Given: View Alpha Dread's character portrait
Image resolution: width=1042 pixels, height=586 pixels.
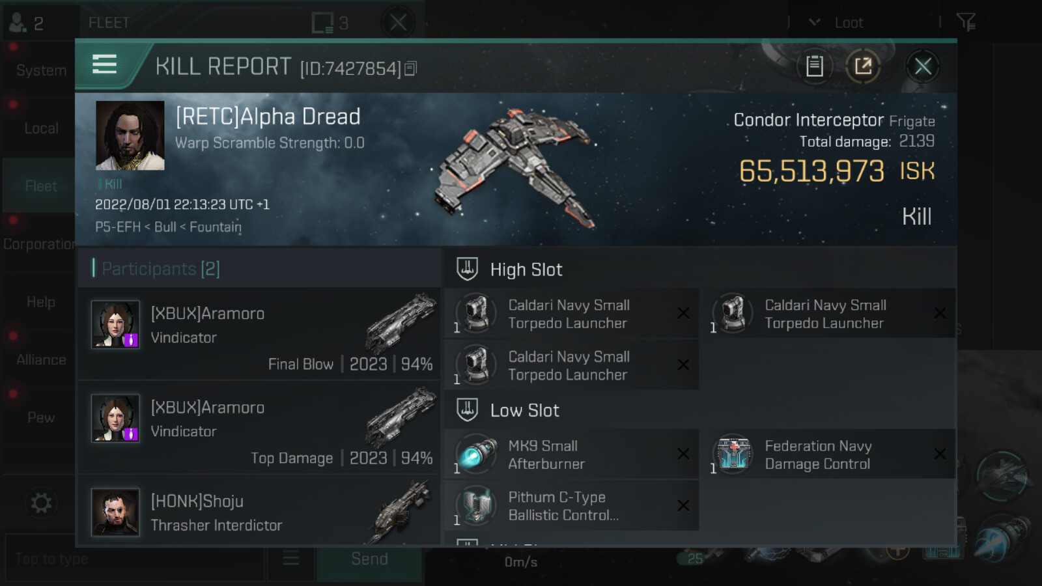Looking at the screenshot, I should (x=130, y=135).
